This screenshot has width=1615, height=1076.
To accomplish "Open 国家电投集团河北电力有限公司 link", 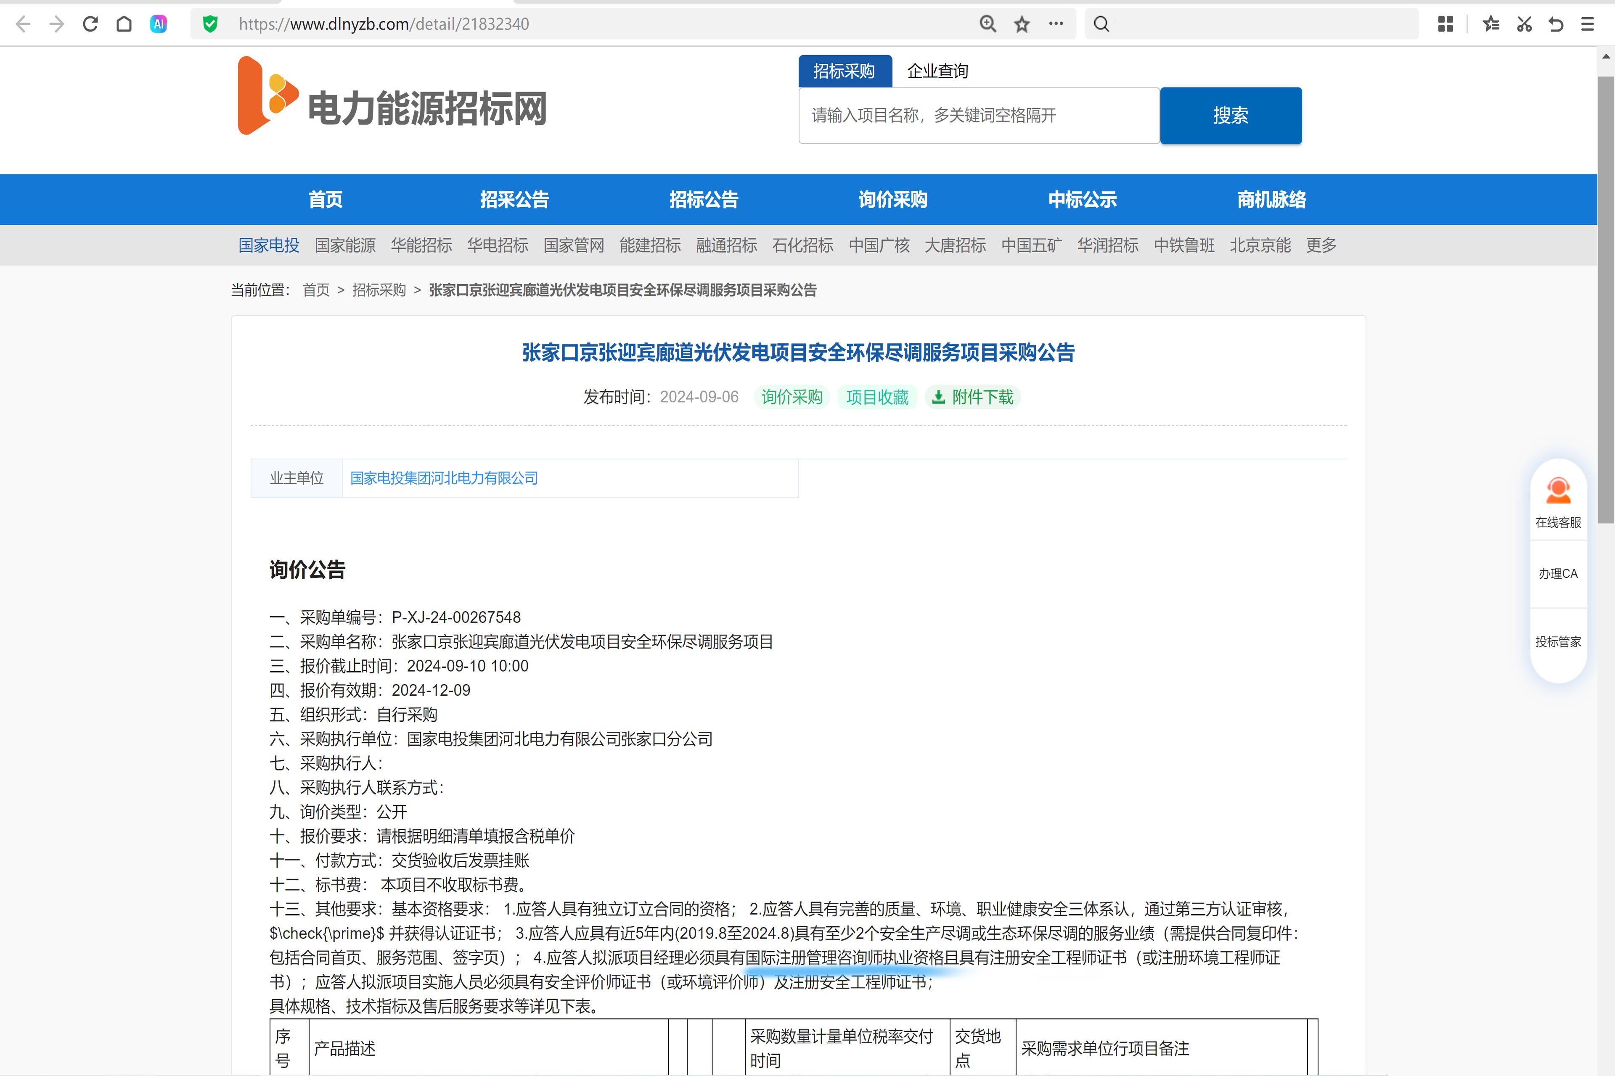I will pos(444,478).
